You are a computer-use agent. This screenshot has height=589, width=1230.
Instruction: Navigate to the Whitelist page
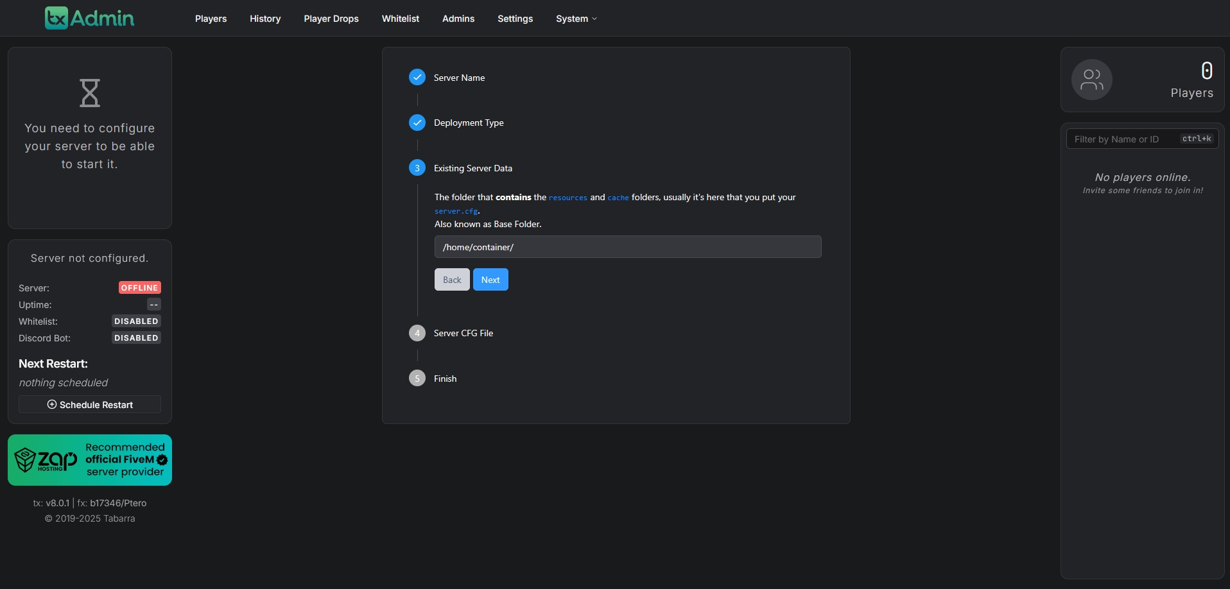(401, 19)
